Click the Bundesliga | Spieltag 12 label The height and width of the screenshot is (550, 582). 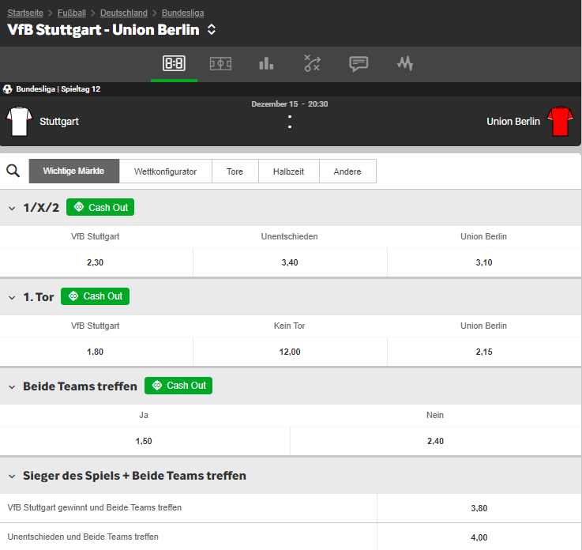tap(58, 89)
